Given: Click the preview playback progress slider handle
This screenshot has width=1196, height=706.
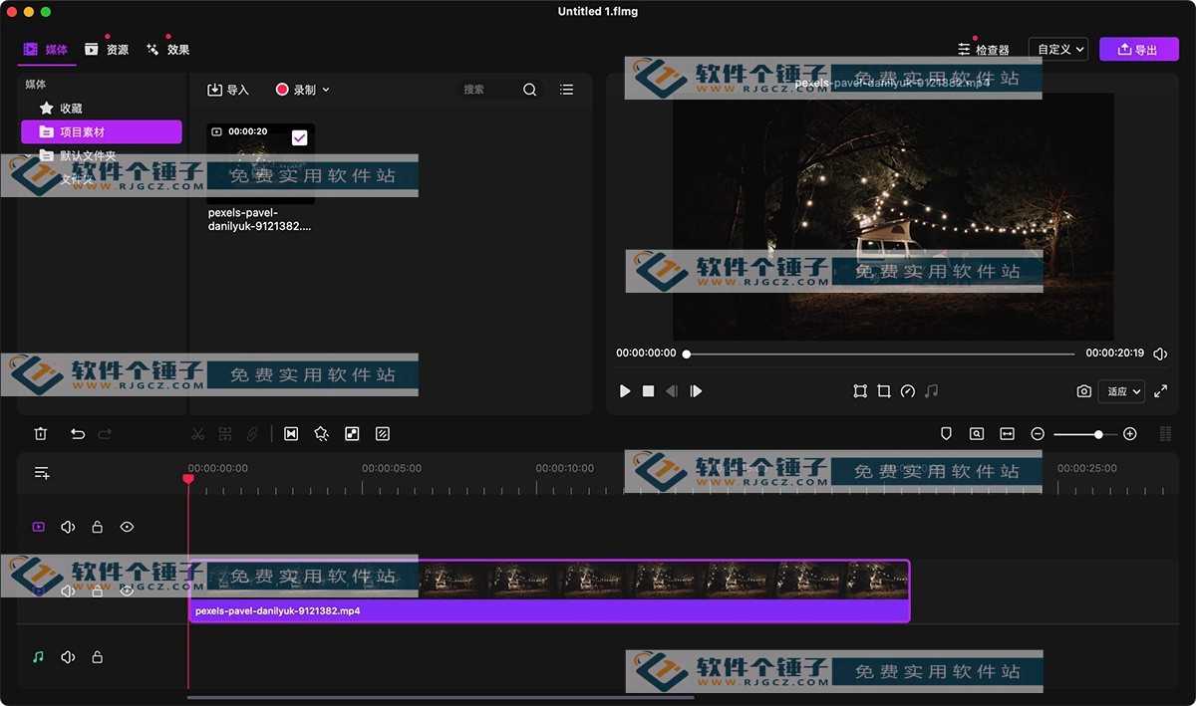Looking at the screenshot, I should click(687, 353).
